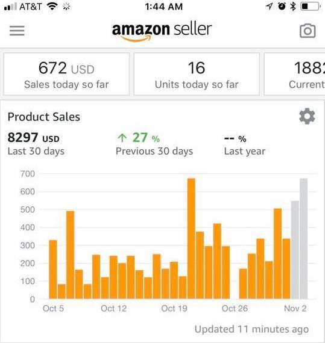325x343 pixels.
Task: Tap the camera scan icon
Action: click(x=308, y=31)
